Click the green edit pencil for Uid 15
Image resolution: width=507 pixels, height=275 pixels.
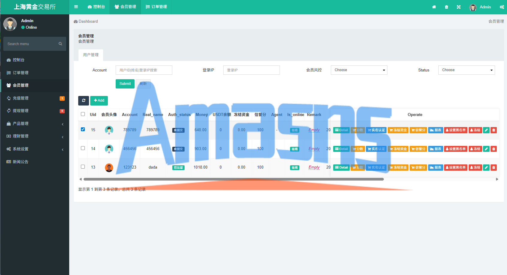coord(486,130)
